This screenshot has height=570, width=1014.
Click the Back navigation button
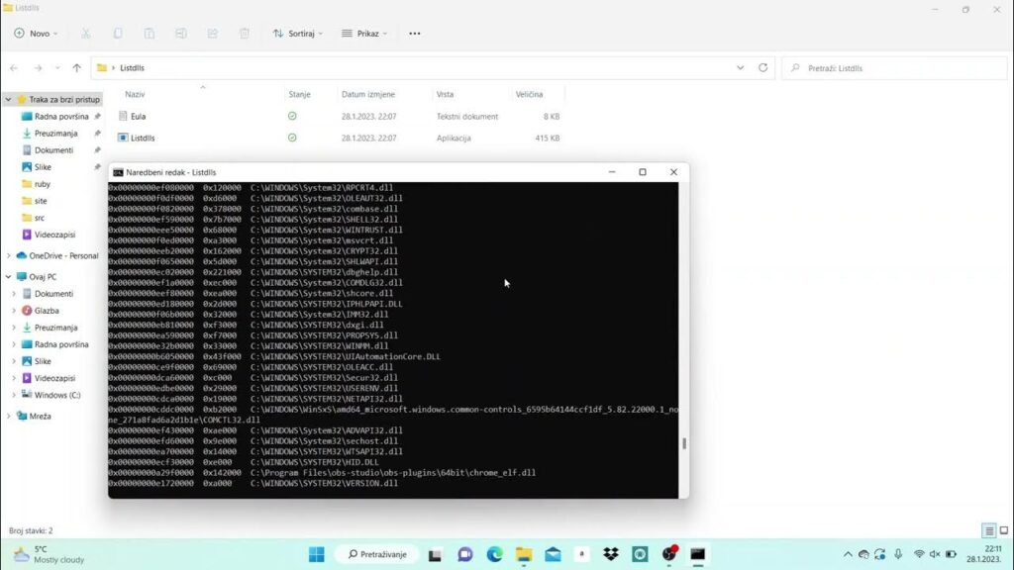click(14, 68)
